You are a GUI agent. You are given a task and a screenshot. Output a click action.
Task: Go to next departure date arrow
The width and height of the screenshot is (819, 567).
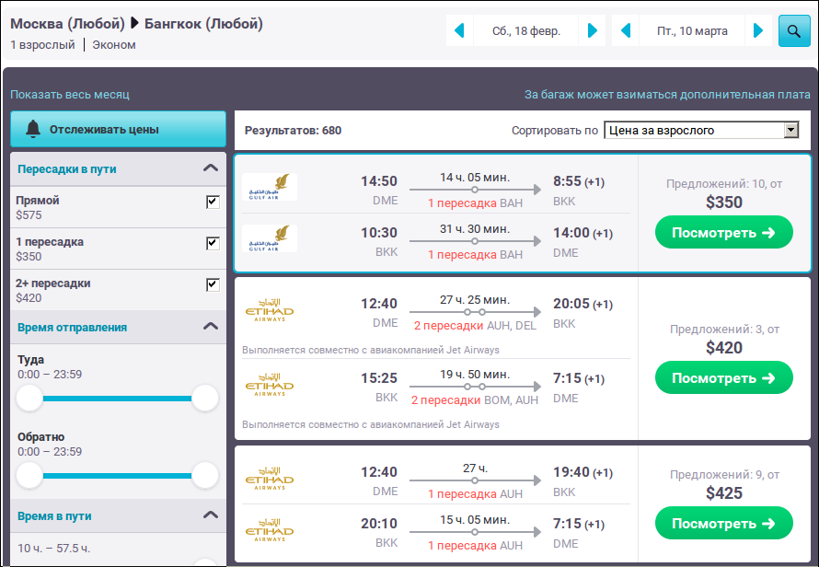coord(593,30)
